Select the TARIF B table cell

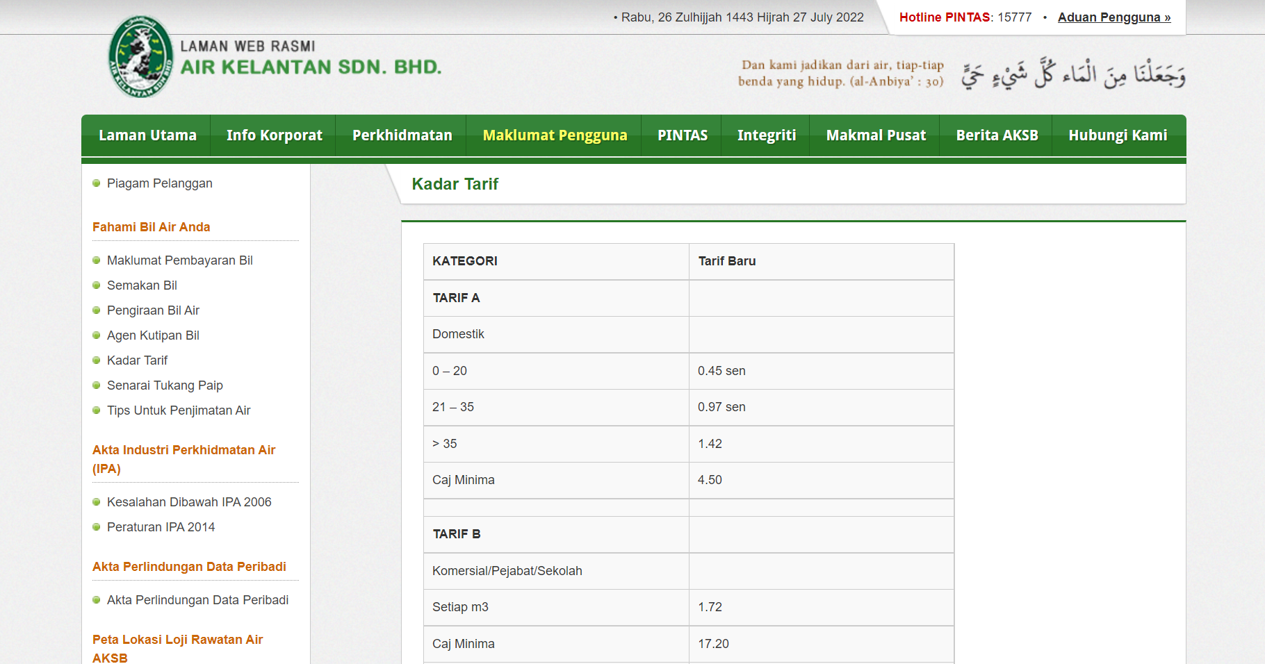click(x=556, y=534)
